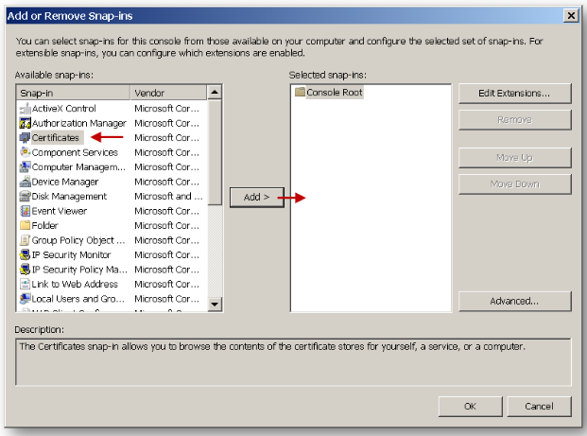587x436 pixels.
Task: Click the description text box
Action: pos(293,362)
